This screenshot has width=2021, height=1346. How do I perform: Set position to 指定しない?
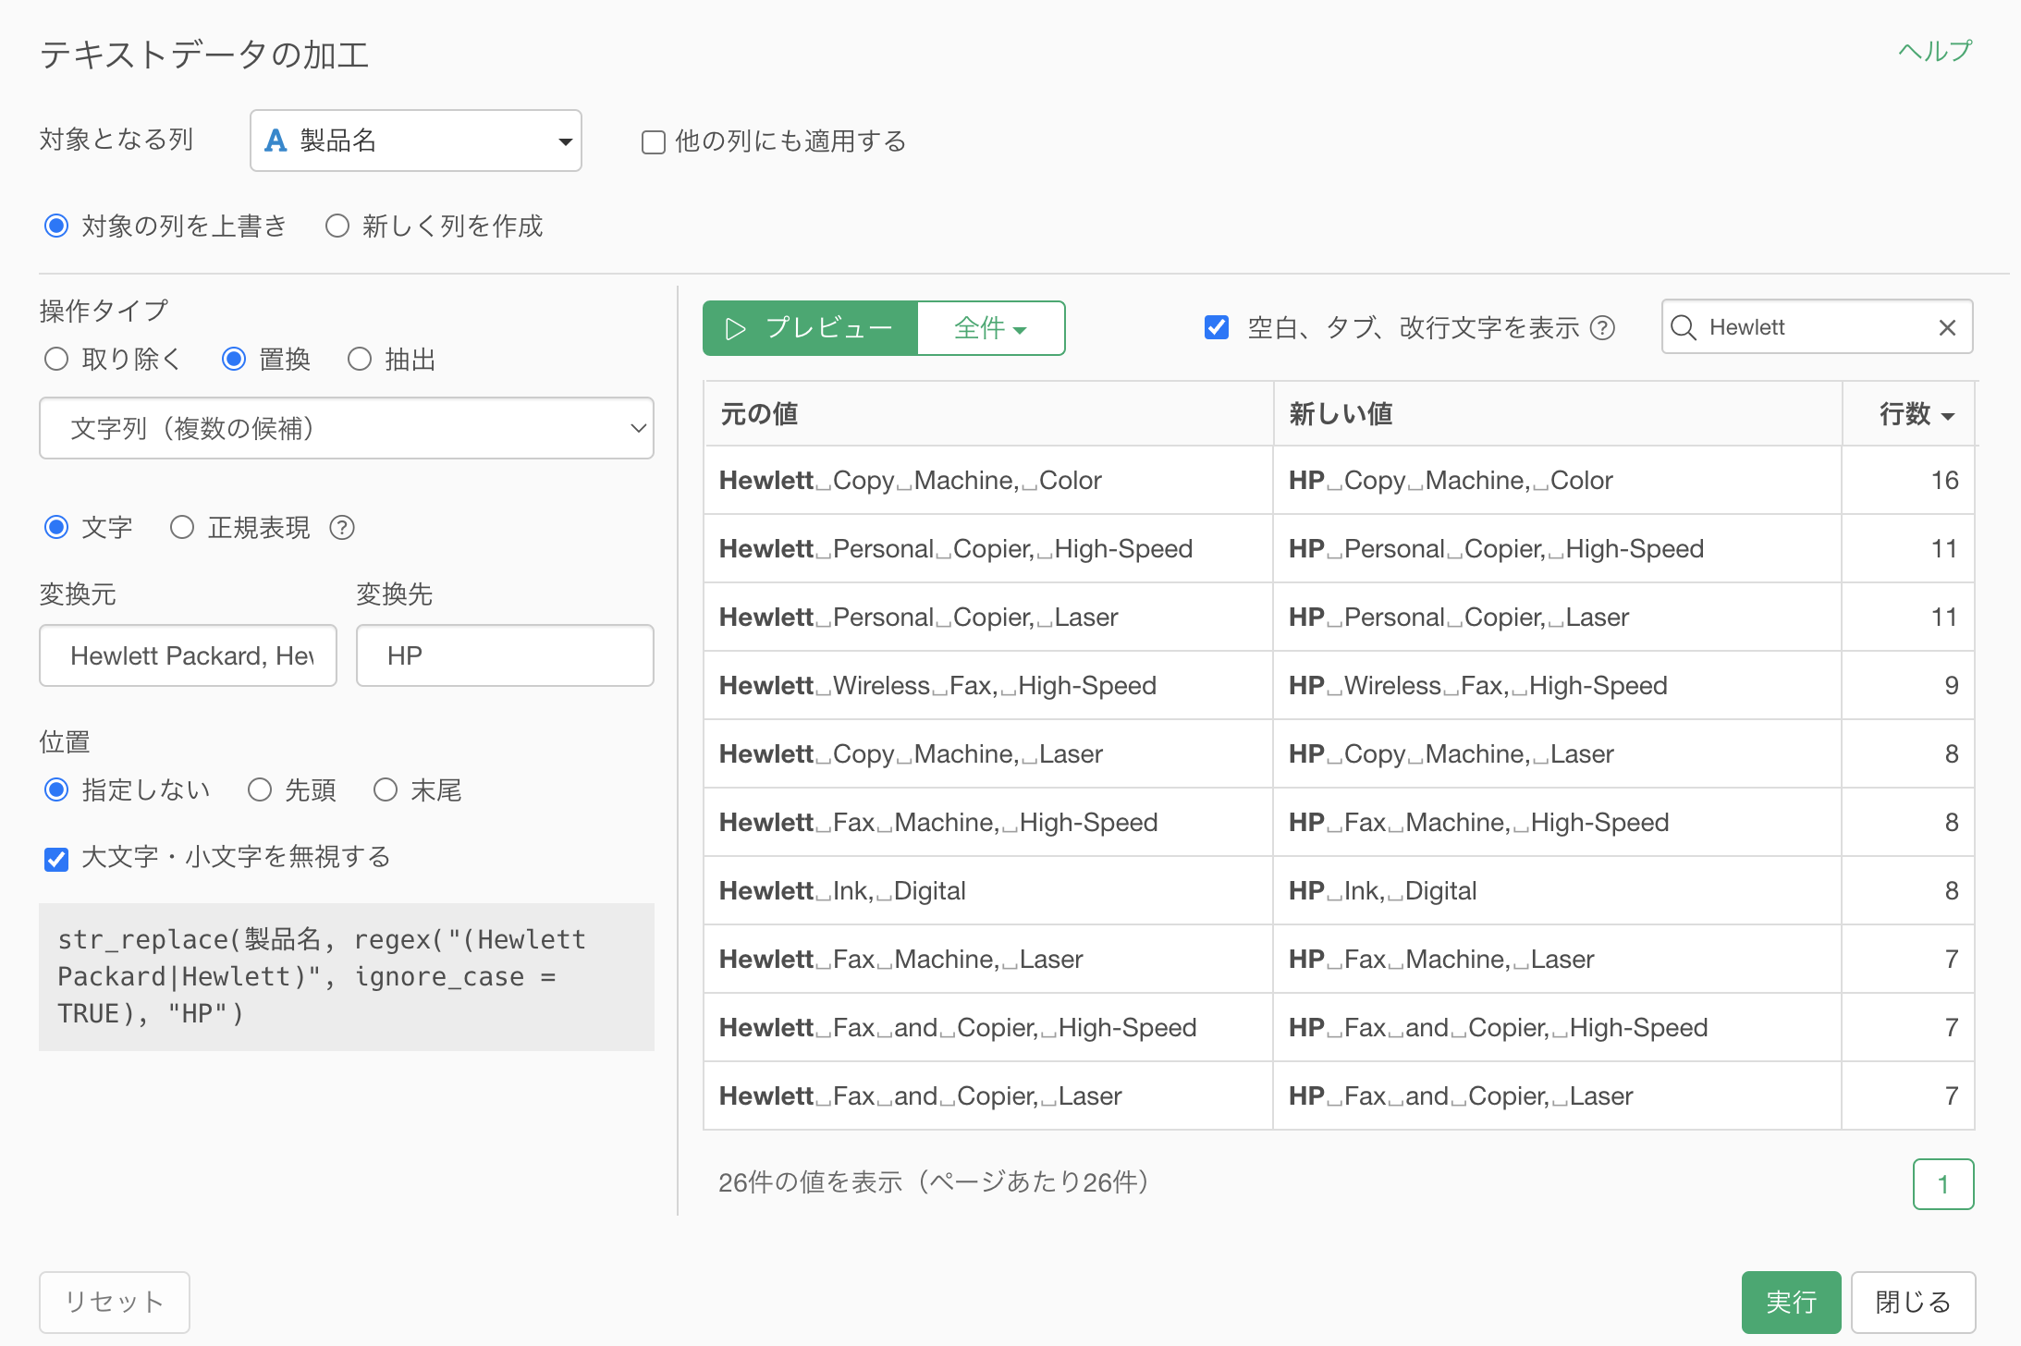pos(56,789)
